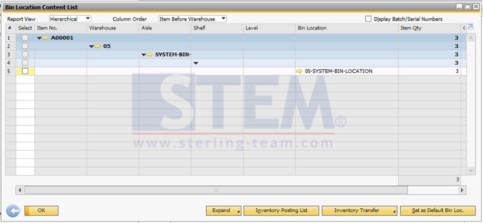Click the blue back arrow icon
483x223 pixels.
pyautogui.click(x=13, y=211)
